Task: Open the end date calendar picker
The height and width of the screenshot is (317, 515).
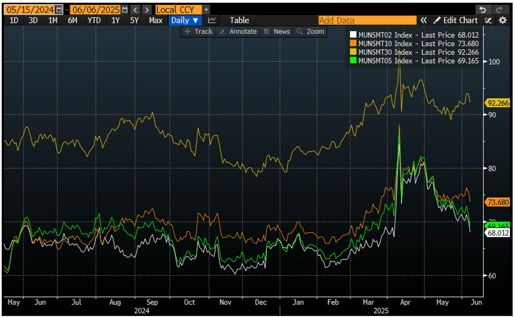Action: click(x=125, y=9)
